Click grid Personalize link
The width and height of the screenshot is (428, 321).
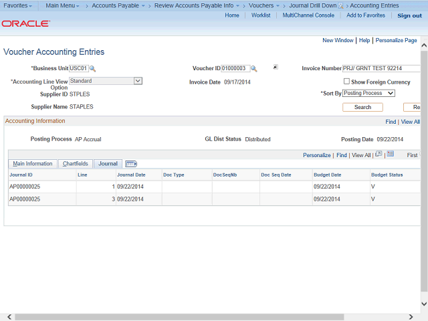tap(316, 155)
